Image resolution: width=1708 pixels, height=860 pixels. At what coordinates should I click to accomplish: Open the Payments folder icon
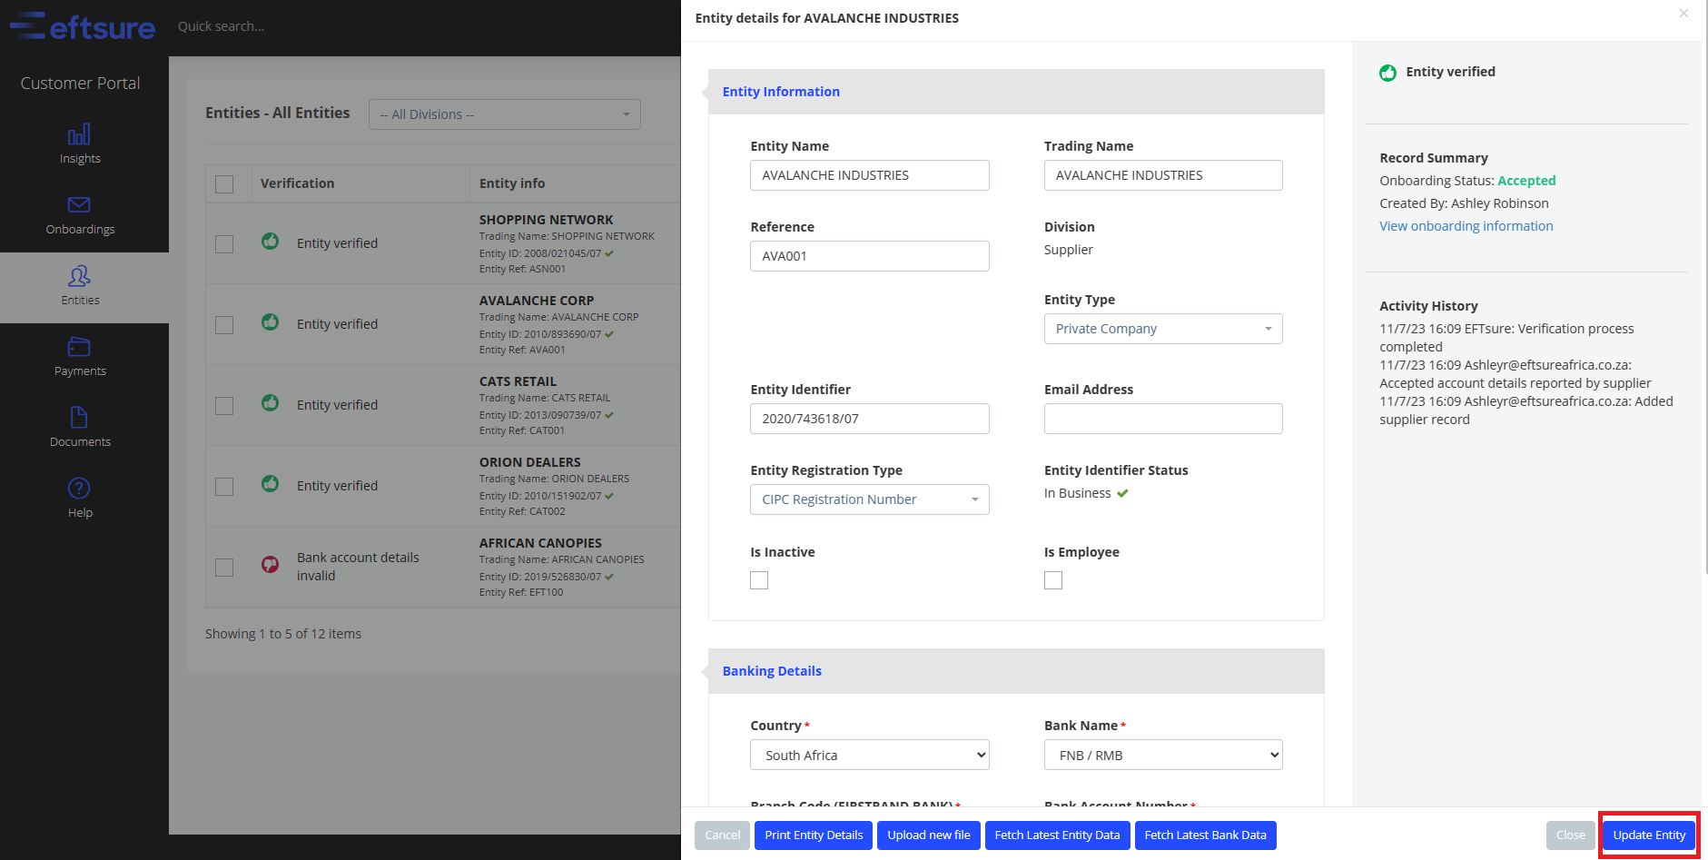click(x=79, y=347)
